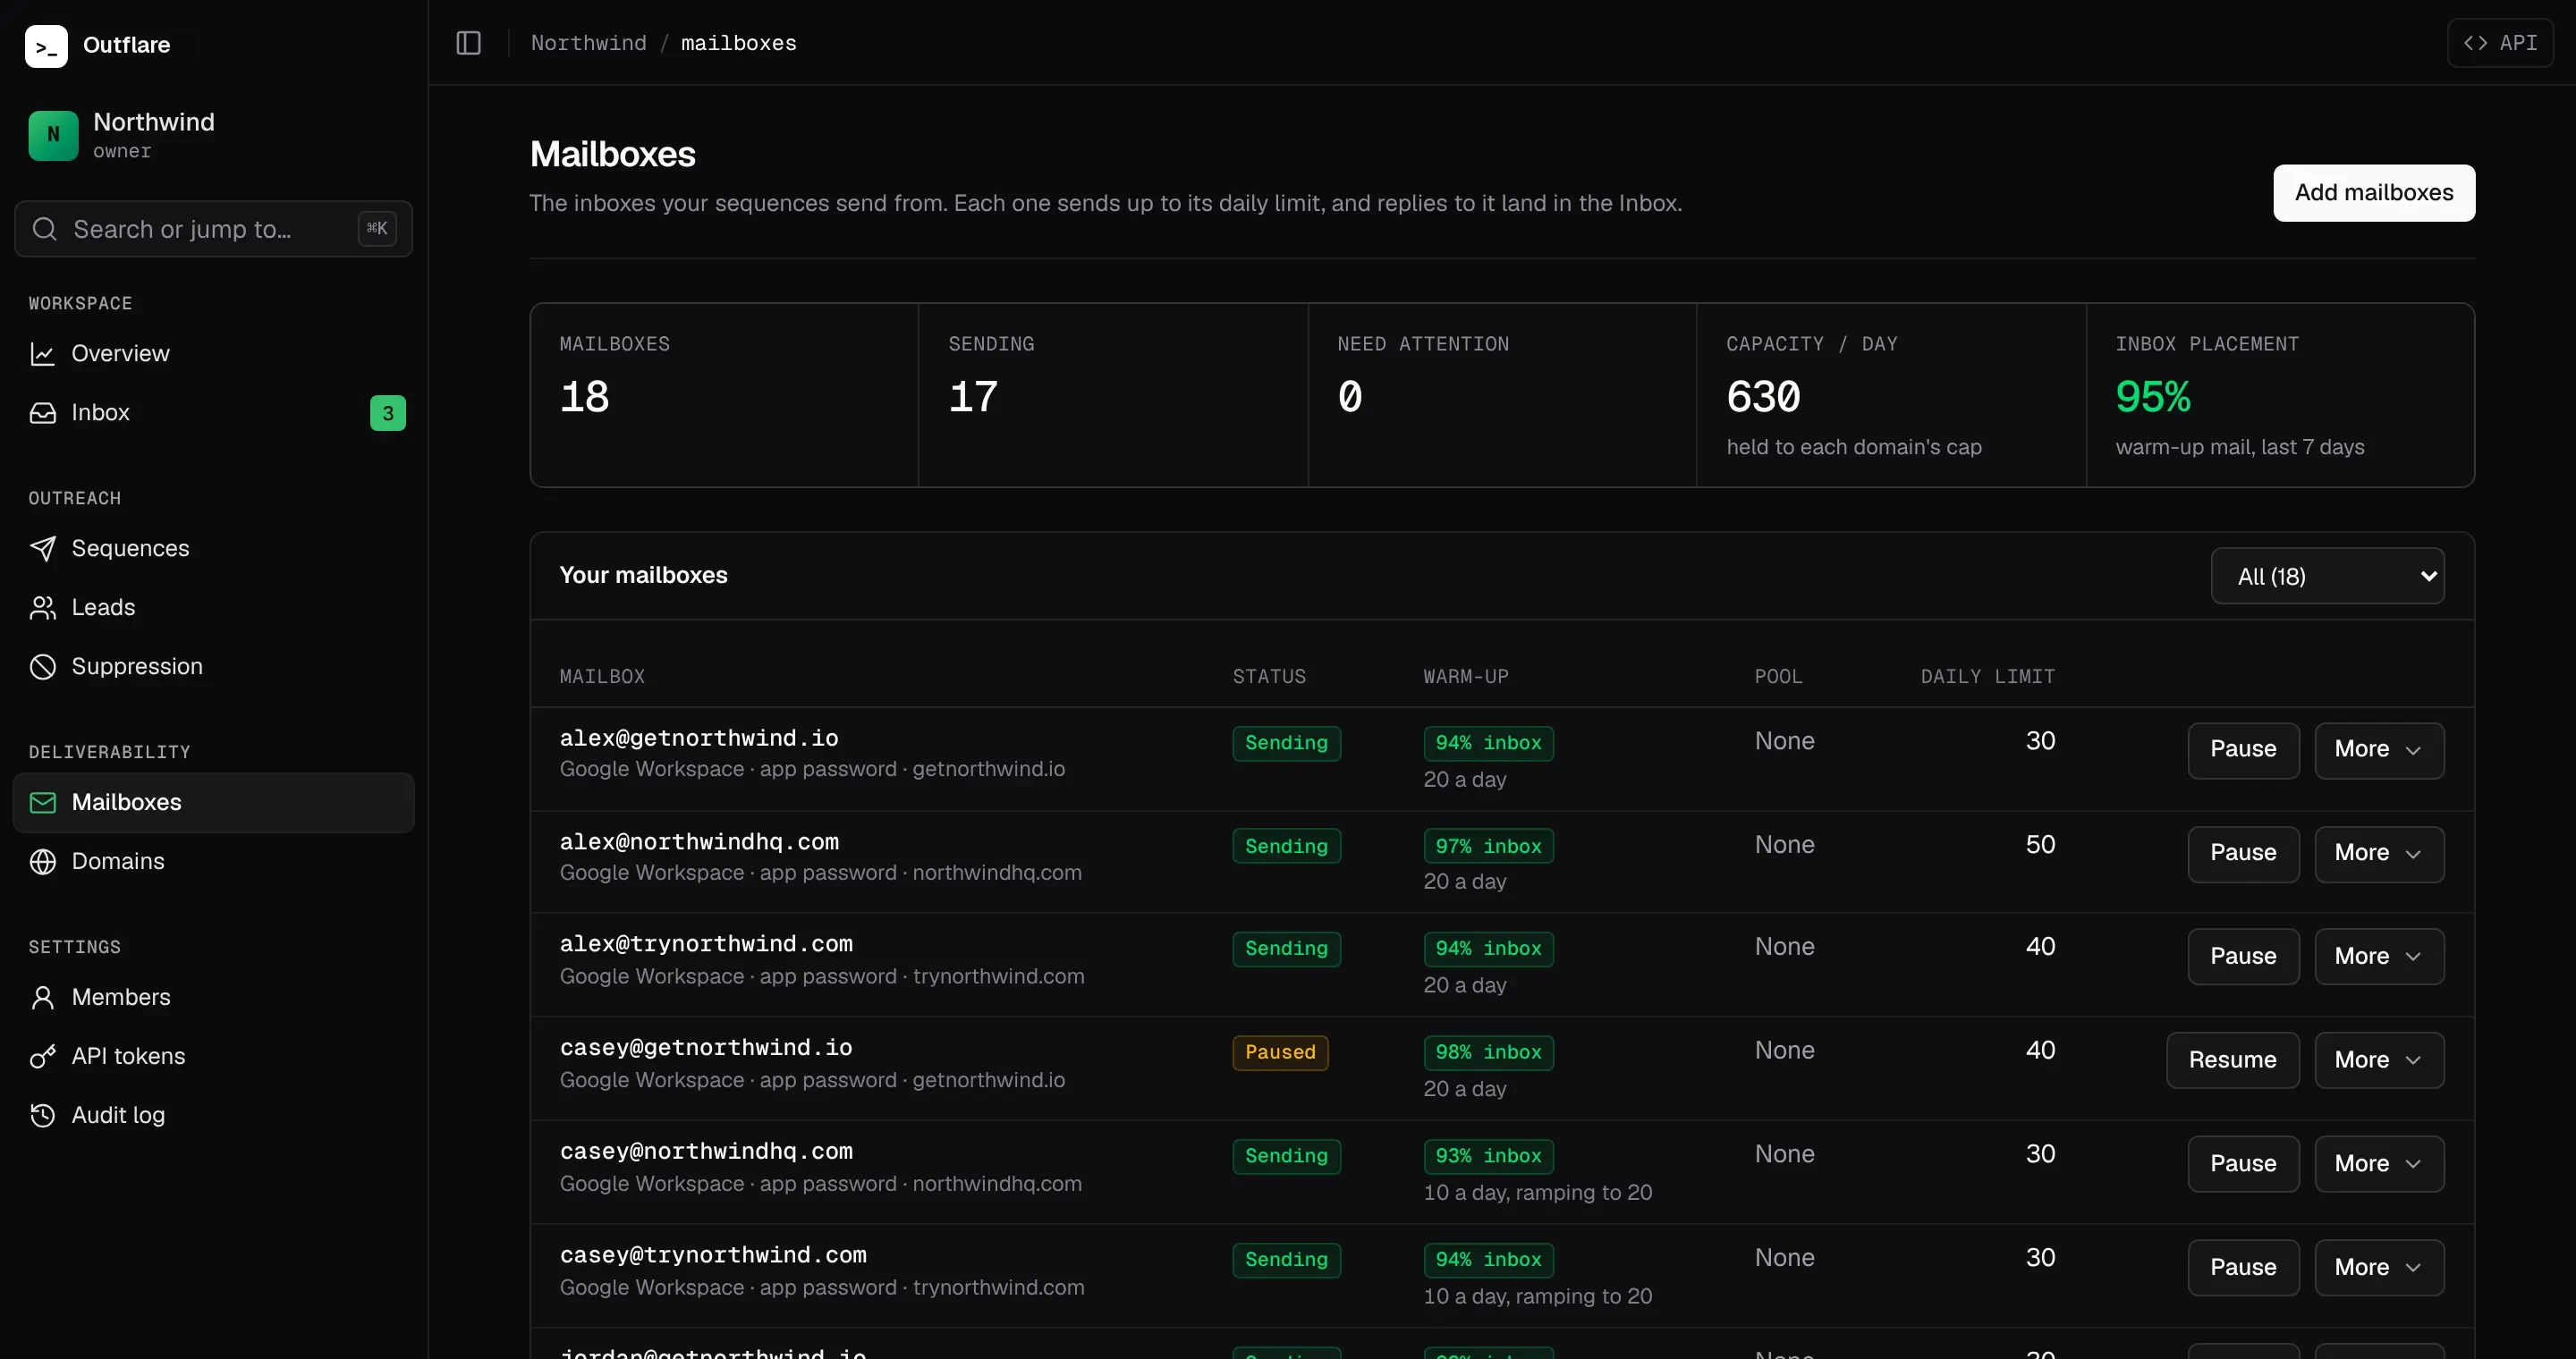Expand More menu for casey@getnorthwind.io
2576x1359 pixels.
[2379, 1060]
